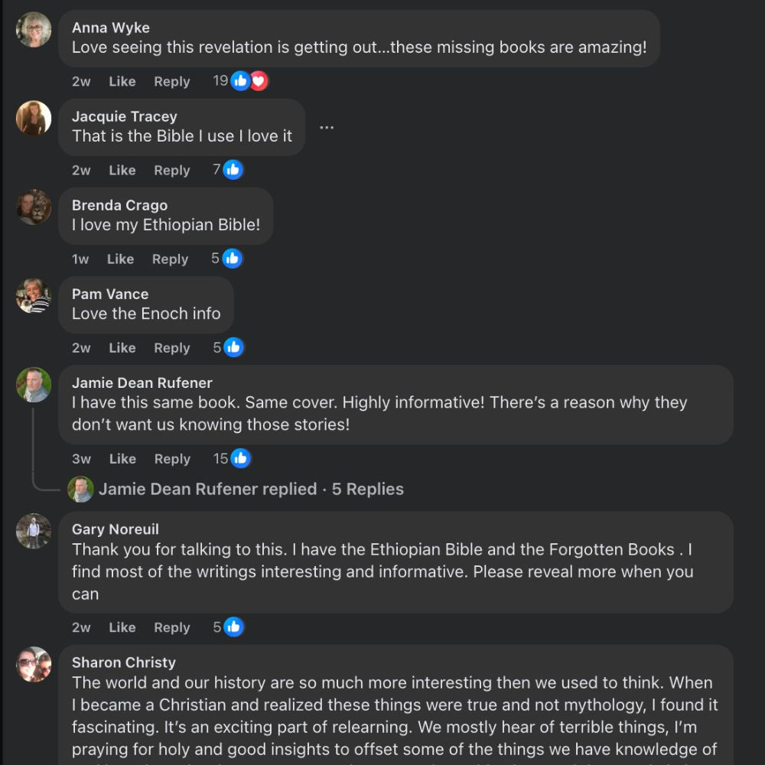765x765 pixels.
Task: Click the thumbs-up reaction icon on Gary Noreuil's comment
Action: click(x=233, y=627)
